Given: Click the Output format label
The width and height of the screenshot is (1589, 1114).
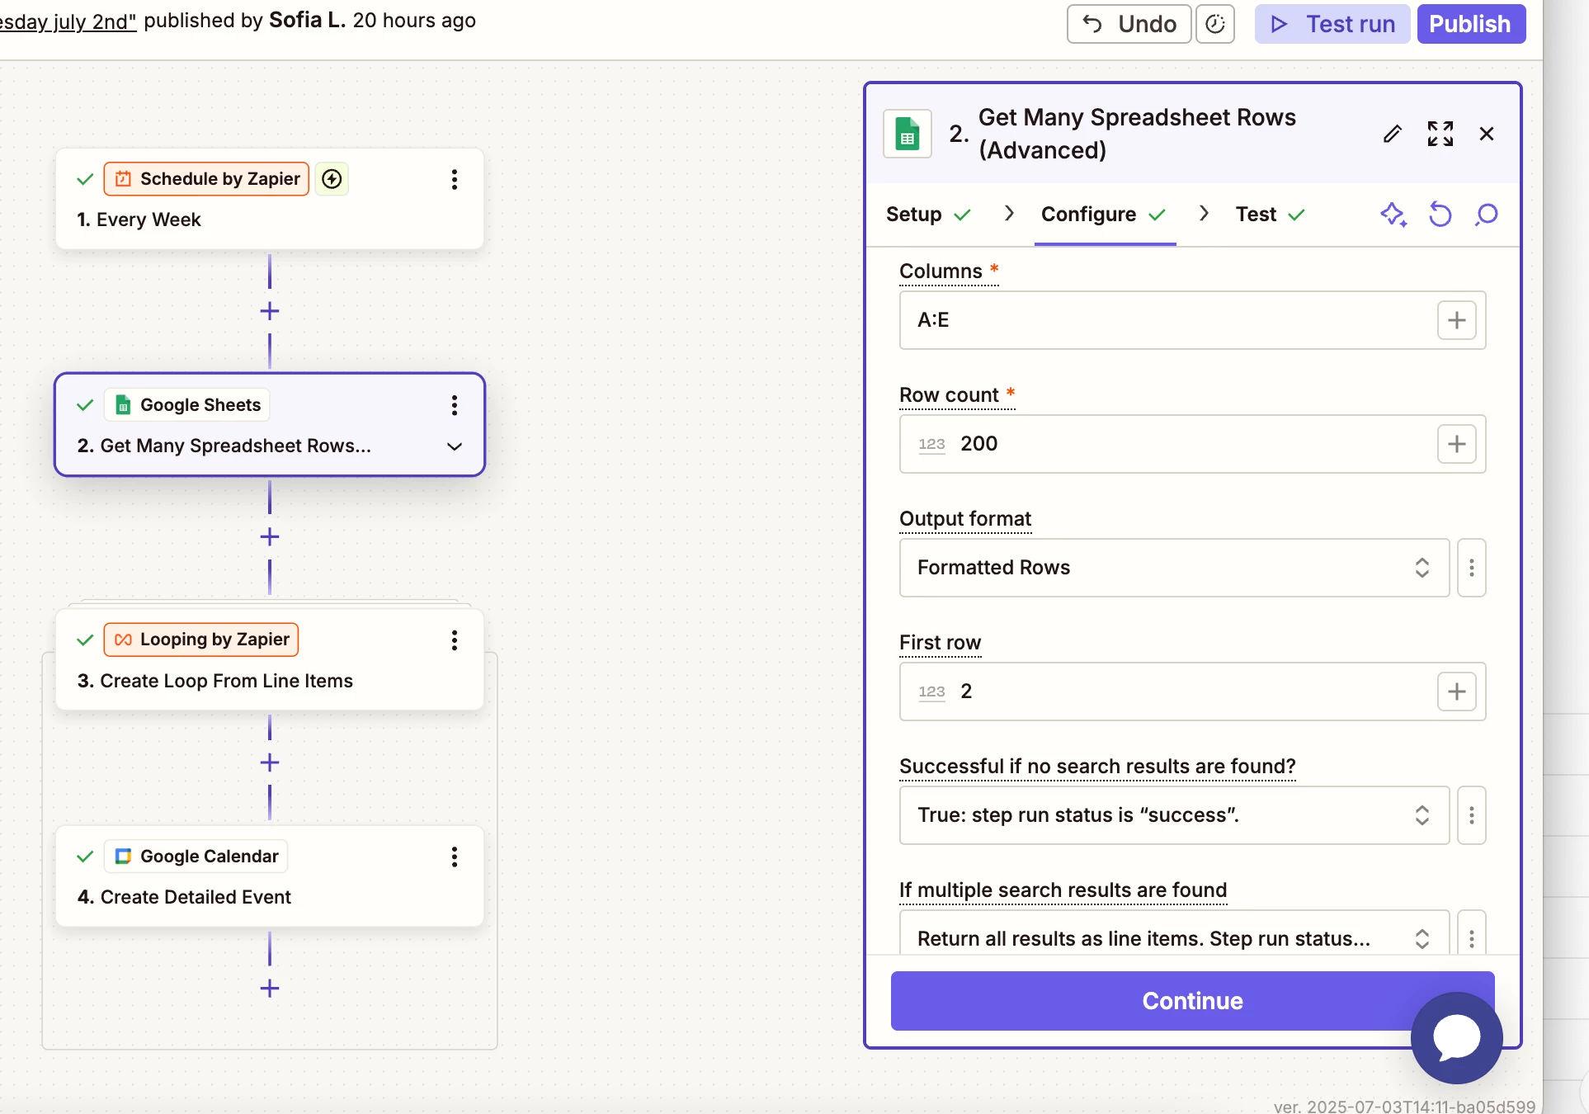Looking at the screenshot, I should coord(965,519).
